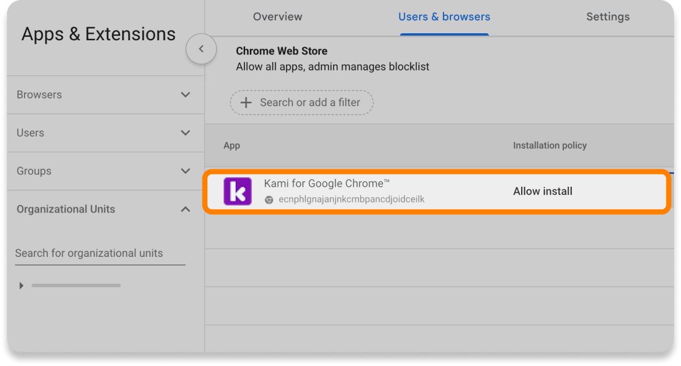Click the Chrome Web Store heading
This screenshot has height=366, width=681.
coord(281,51)
